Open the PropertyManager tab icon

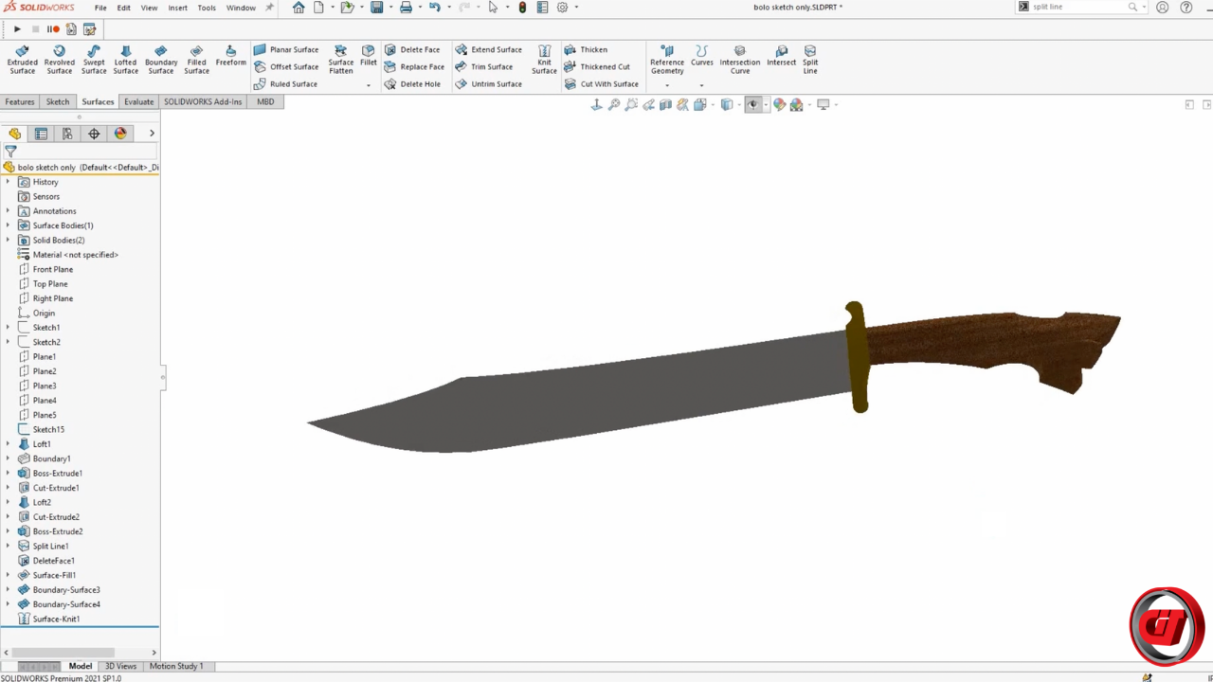(x=41, y=134)
